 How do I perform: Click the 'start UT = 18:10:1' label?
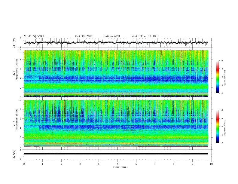[x=145, y=36]
